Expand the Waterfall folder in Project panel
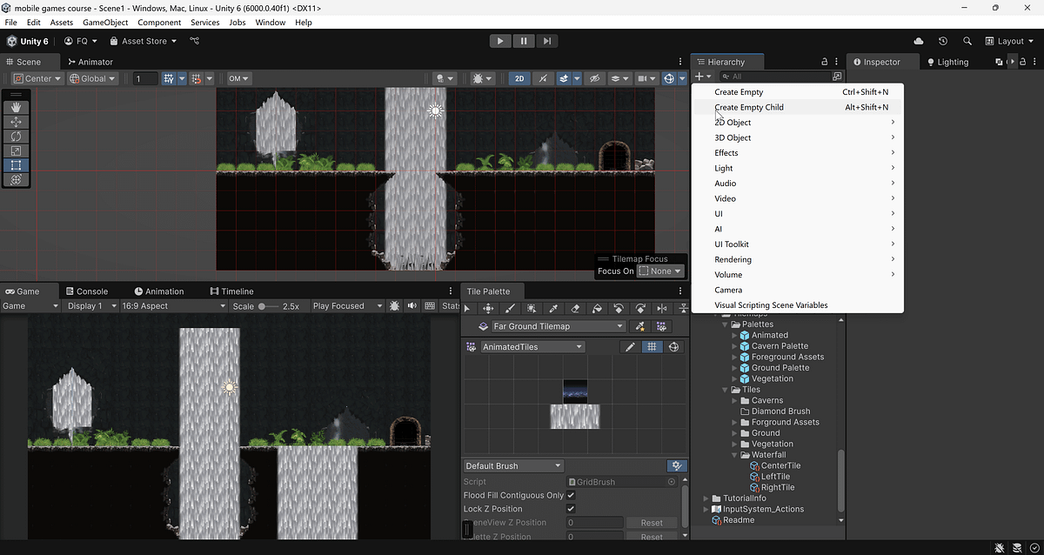This screenshot has width=1044, height=555. coord(733,454)
